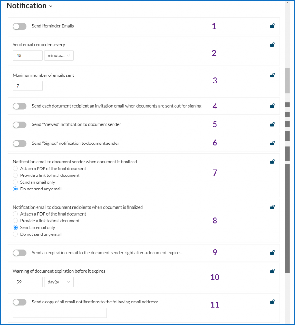Click the lock icon on invitation email setting
The image size is (295, 325).
(272, 106)
